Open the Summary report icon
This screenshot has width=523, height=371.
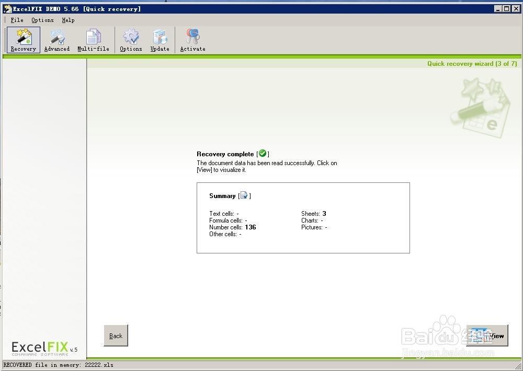pos(244,195)
